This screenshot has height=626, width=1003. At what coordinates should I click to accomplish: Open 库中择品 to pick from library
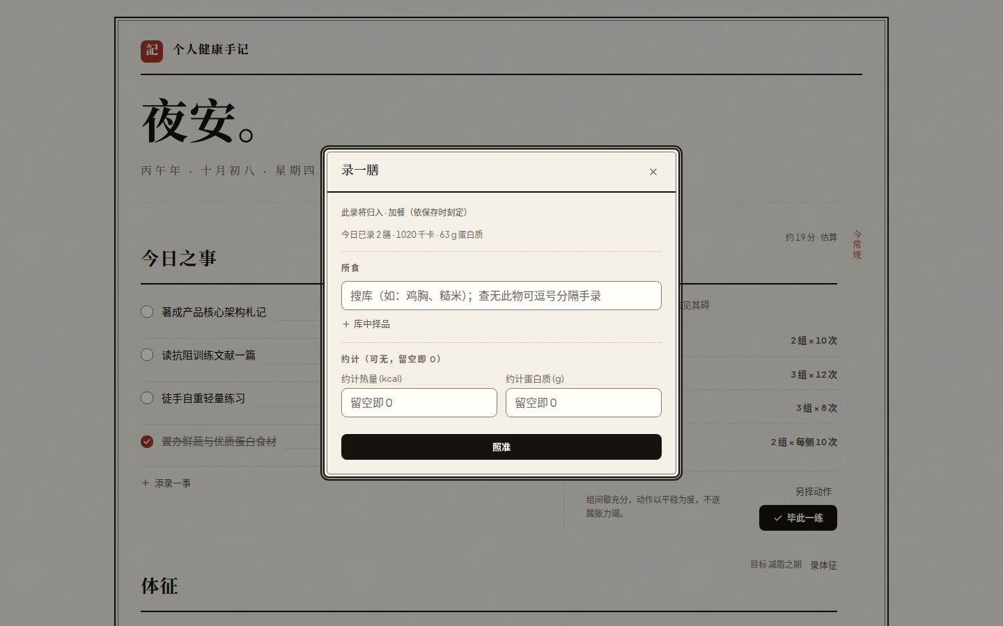tap(366, 324)
